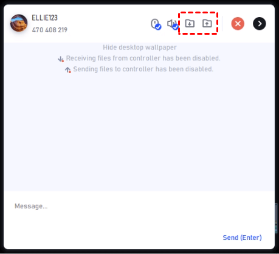Click ELLIE123's profile avatar picture
This screenshot has height=254, width=279.
tap(19, 23)
